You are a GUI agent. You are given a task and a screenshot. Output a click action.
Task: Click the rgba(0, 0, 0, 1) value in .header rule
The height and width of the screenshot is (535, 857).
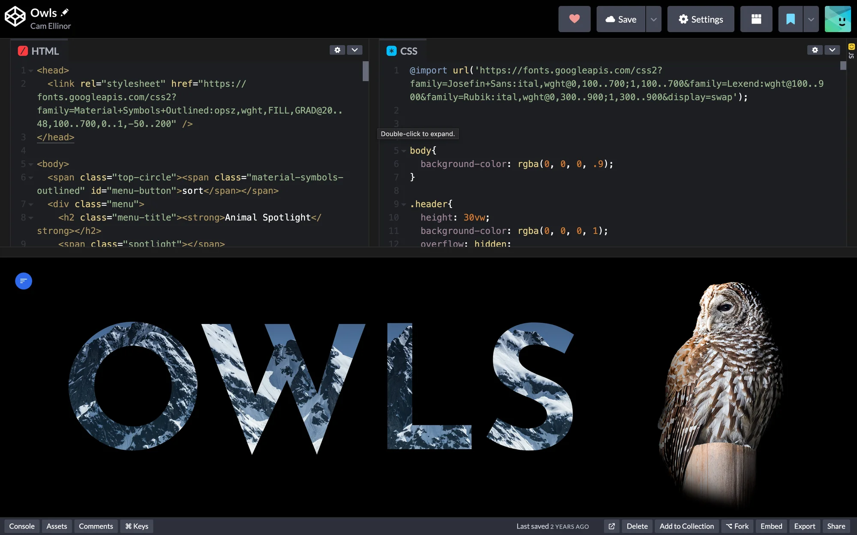pyautogui.click(x=560, y=231)
